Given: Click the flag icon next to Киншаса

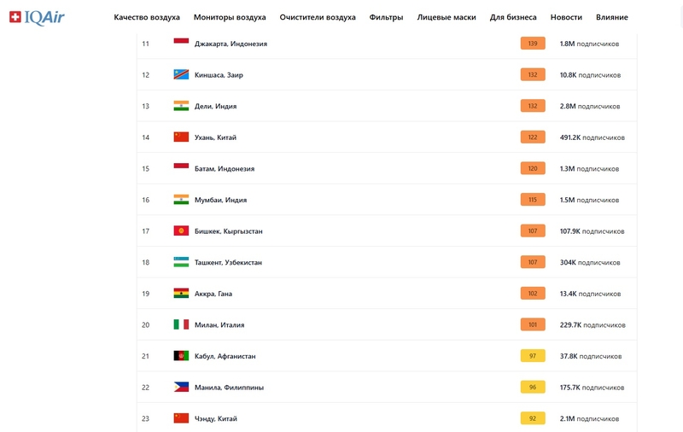Looking at the screenshot, I should click(181, 74).
